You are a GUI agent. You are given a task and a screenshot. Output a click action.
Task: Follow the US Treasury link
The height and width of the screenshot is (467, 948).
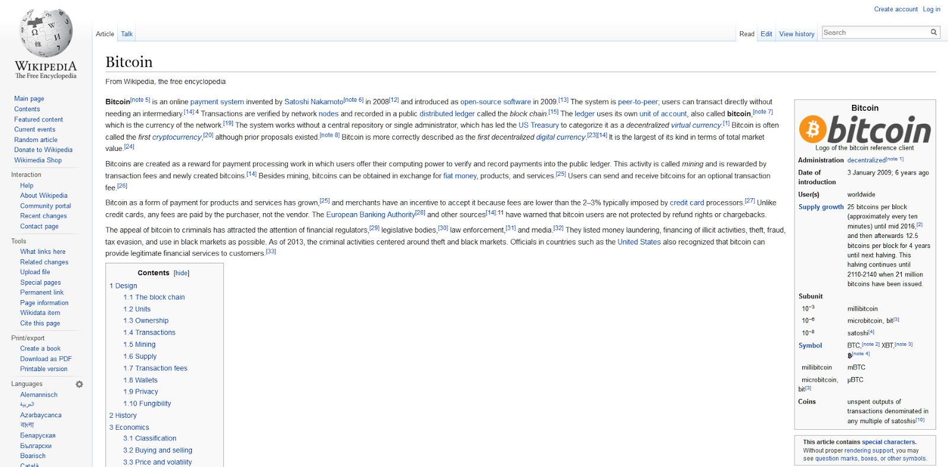coord(539,125)
